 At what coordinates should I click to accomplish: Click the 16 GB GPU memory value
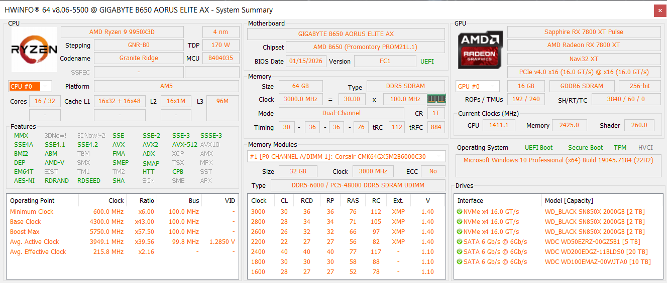coord(526,86)
